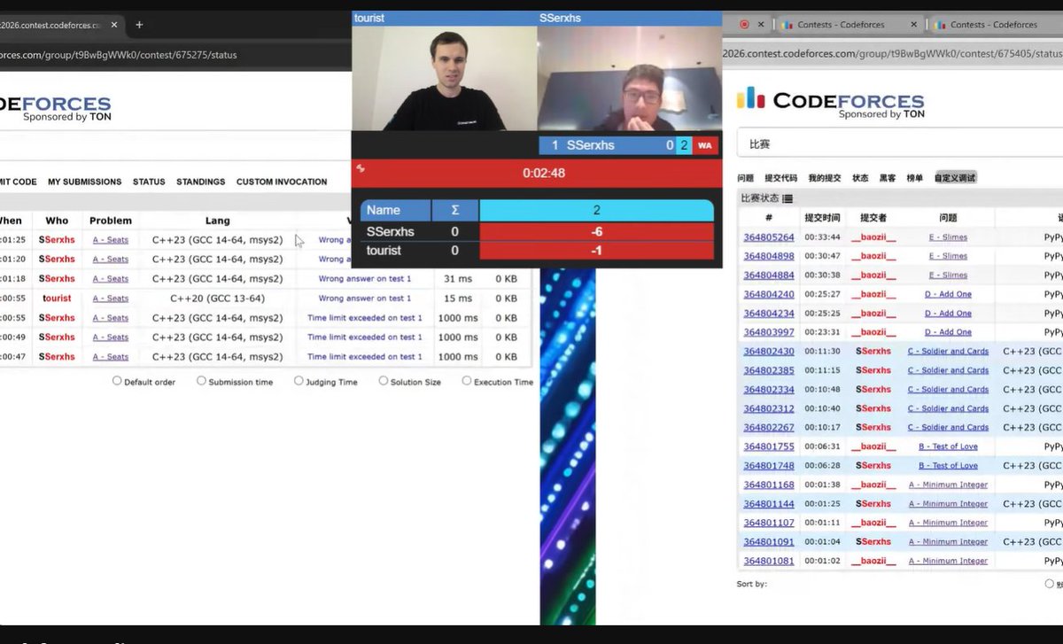Open STATUS menu in left window
Viewport: 1063px width, 644px height.
click(149, 182)
